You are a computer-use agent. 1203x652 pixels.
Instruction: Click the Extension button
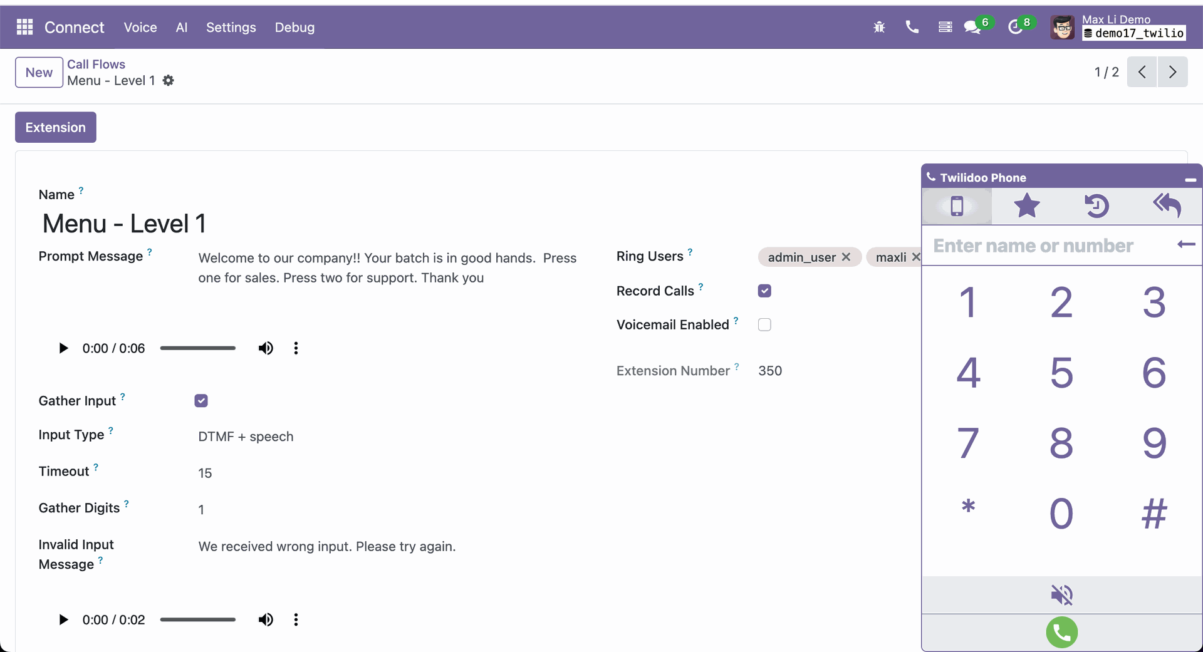coord(56,127)
